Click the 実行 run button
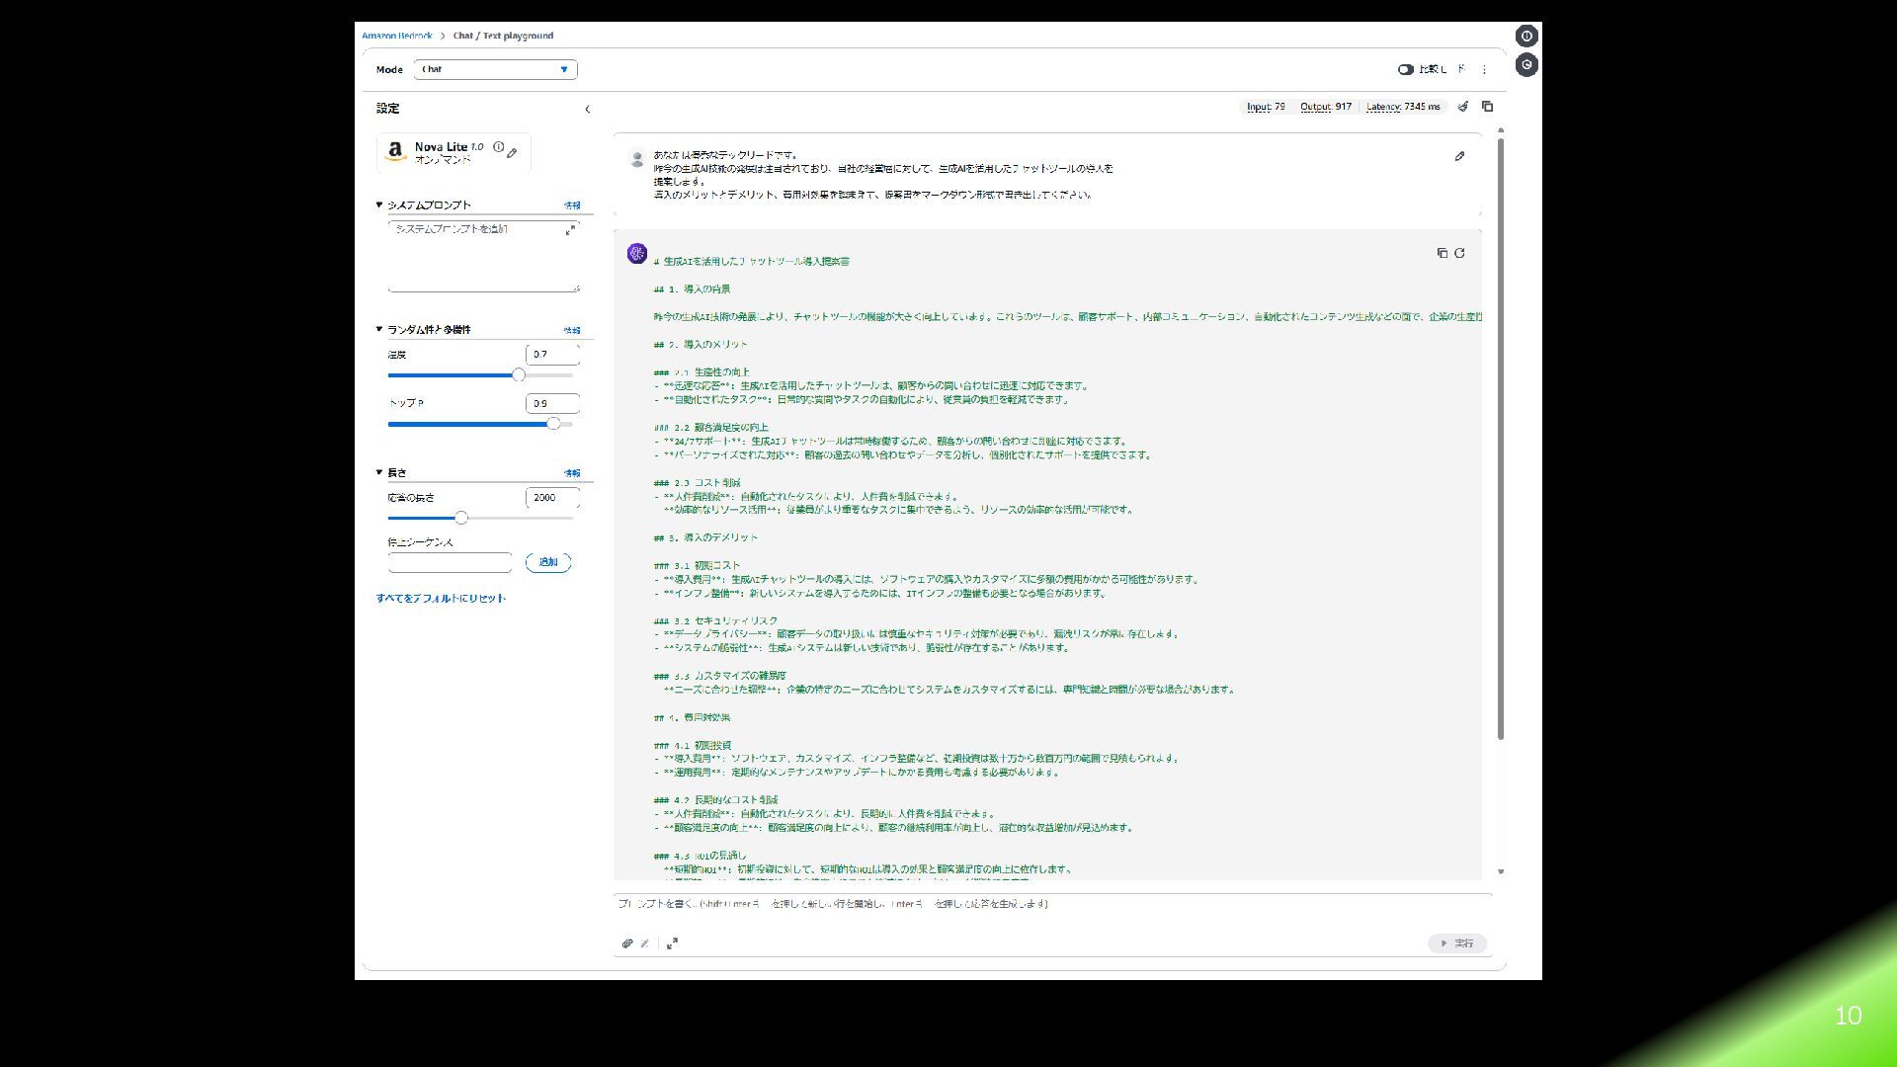The height and width of the screenshot is (1067, 1897). point(1457,944)
